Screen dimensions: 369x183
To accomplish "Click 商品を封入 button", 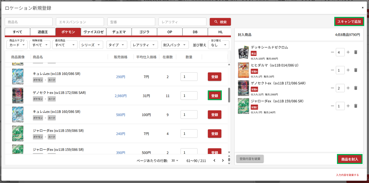I will [350, 159].
